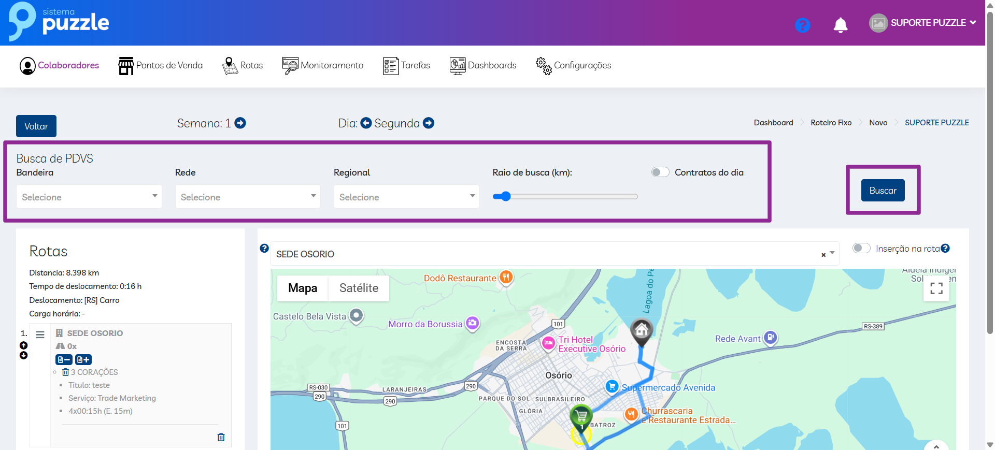995x450 pixels.
Task: Go to next day after Segunda
Action: [x=429, y=123]
